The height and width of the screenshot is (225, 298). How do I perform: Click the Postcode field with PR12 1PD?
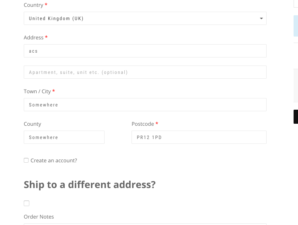click(x=199, y=137)
